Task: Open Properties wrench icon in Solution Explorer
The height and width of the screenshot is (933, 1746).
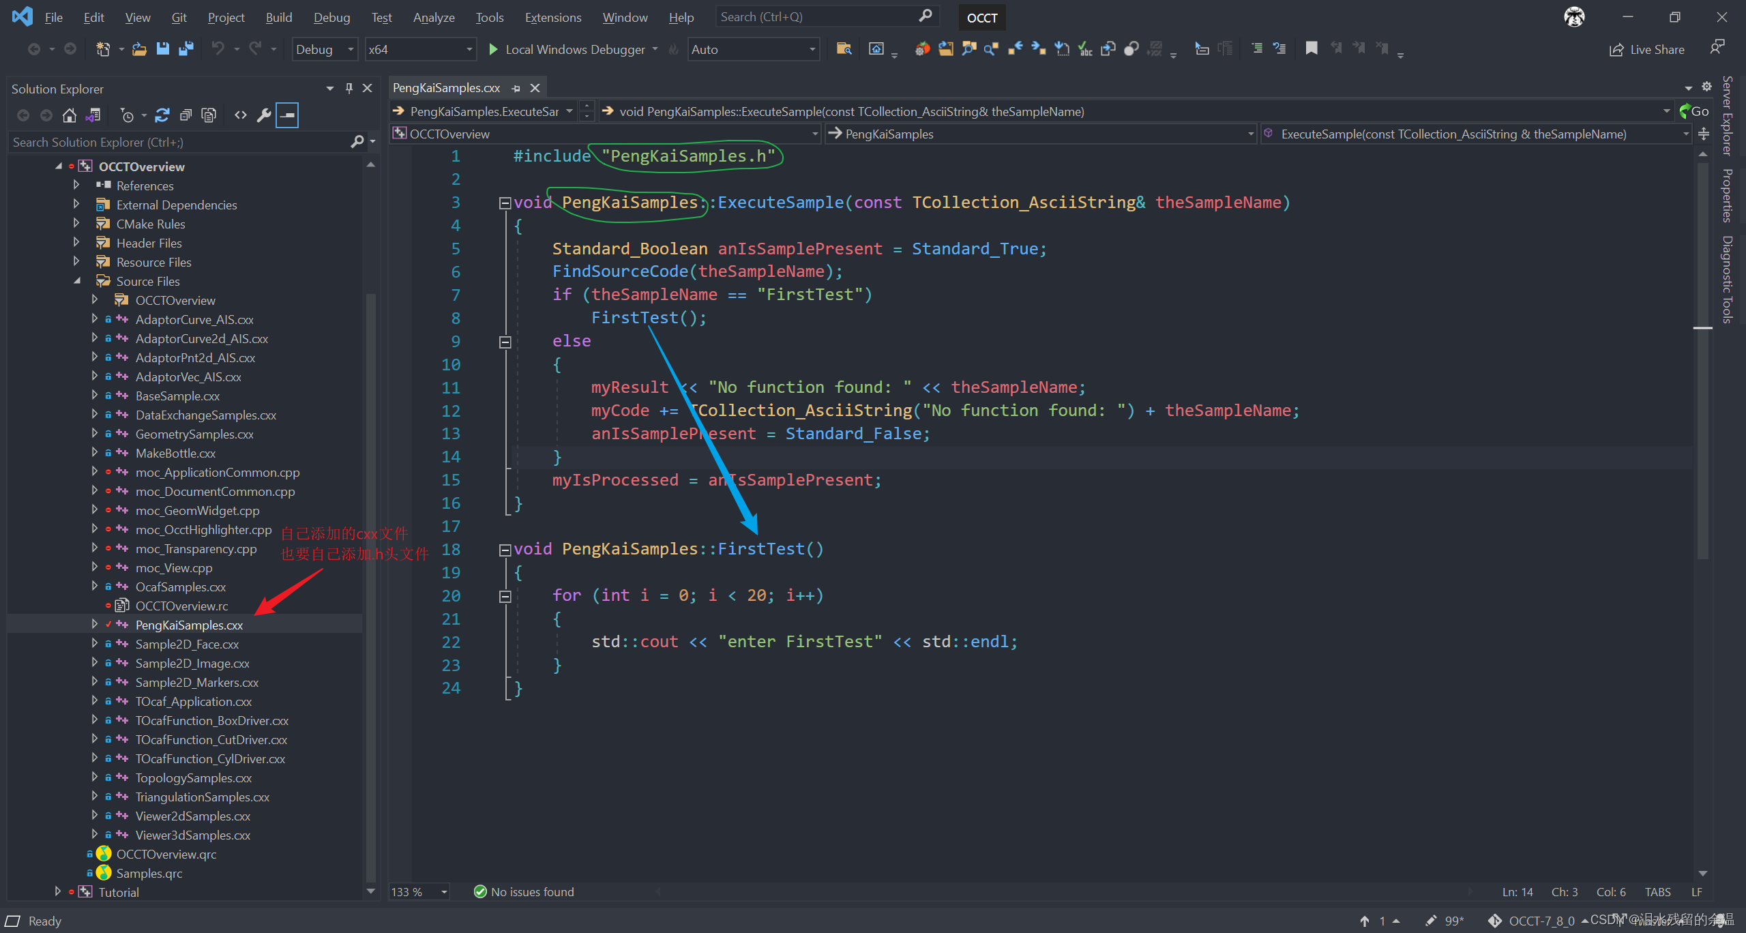Action: (x=264, y=115)
